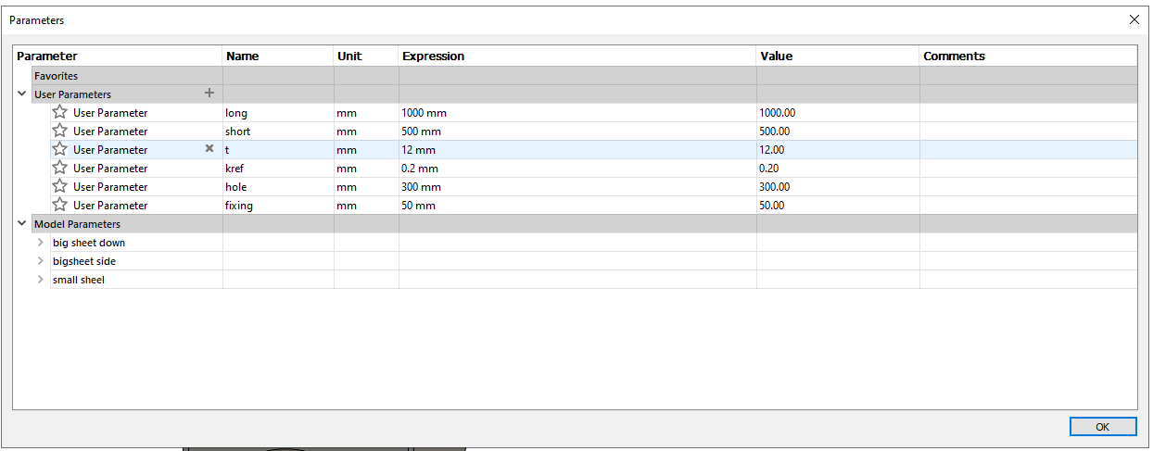1153x451 pixels.
Task: Click the value cell '500.00'
Action: pyautogui.click(x=838, y=131)
